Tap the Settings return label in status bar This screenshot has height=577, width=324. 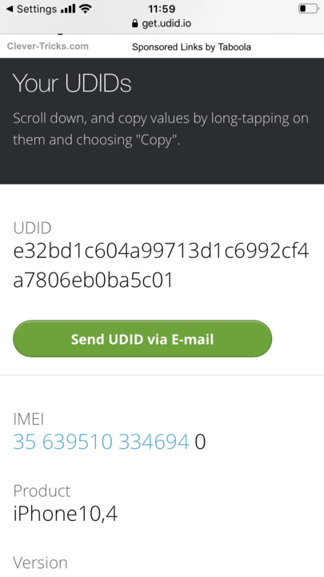point(37,9)
